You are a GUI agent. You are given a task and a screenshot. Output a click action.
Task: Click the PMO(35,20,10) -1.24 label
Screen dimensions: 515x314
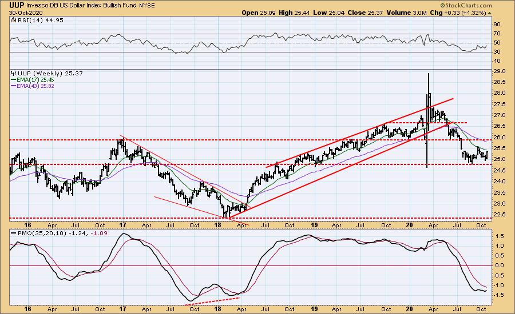coord(51,233)
